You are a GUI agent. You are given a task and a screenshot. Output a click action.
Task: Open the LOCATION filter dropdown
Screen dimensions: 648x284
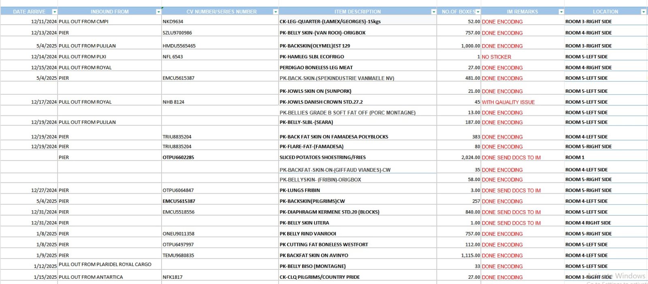coord(643,12)
